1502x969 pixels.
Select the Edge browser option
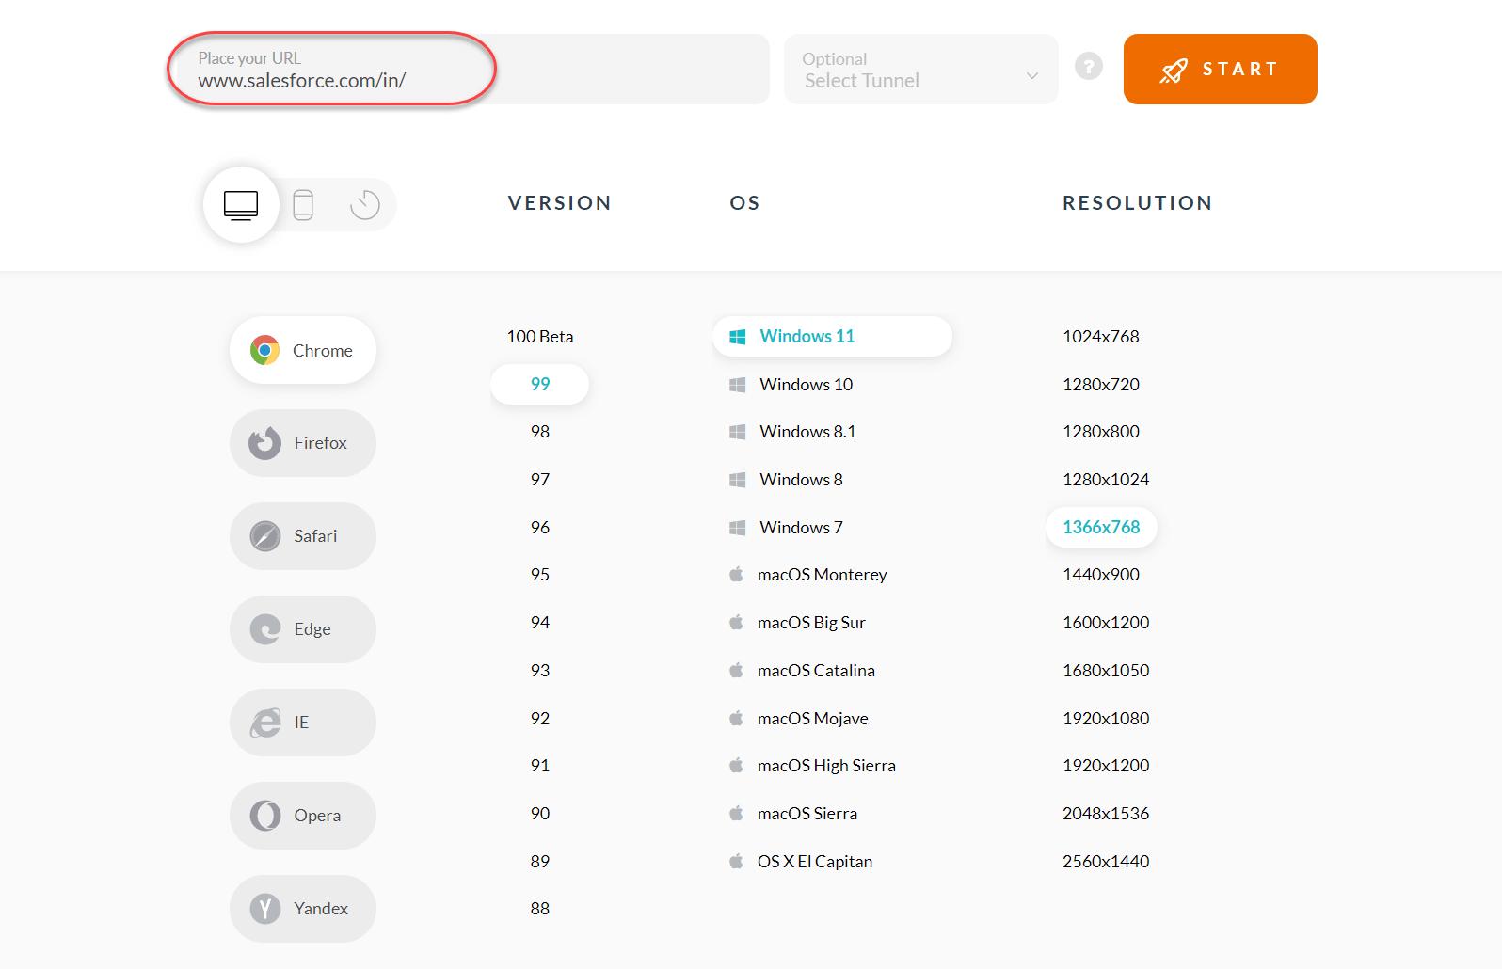click(x=302, y=629)
